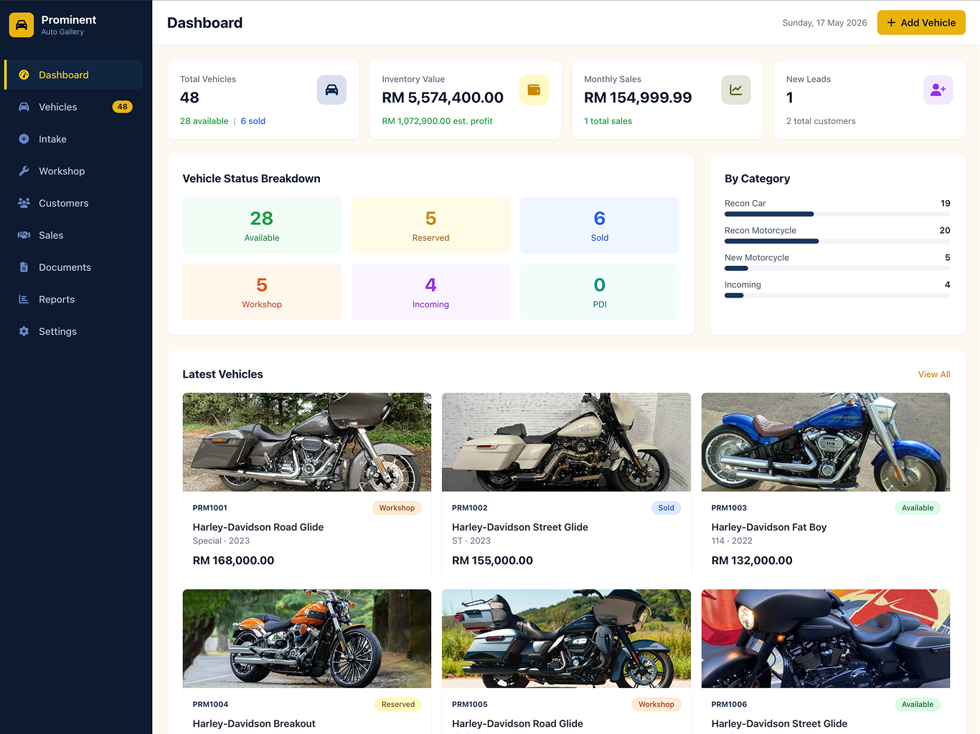Open the View All latest vehicles link

[x=934, y=374]
